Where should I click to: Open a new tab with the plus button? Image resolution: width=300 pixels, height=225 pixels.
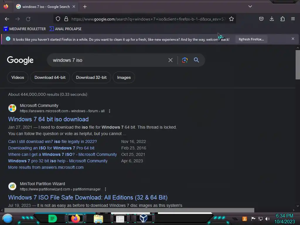click(x=85, y=7)
